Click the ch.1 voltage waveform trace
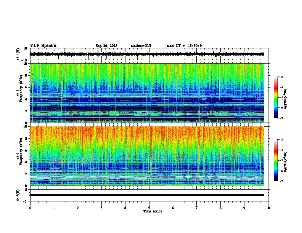302x233 pixels. pyautogui.click(x=147, y=54)
